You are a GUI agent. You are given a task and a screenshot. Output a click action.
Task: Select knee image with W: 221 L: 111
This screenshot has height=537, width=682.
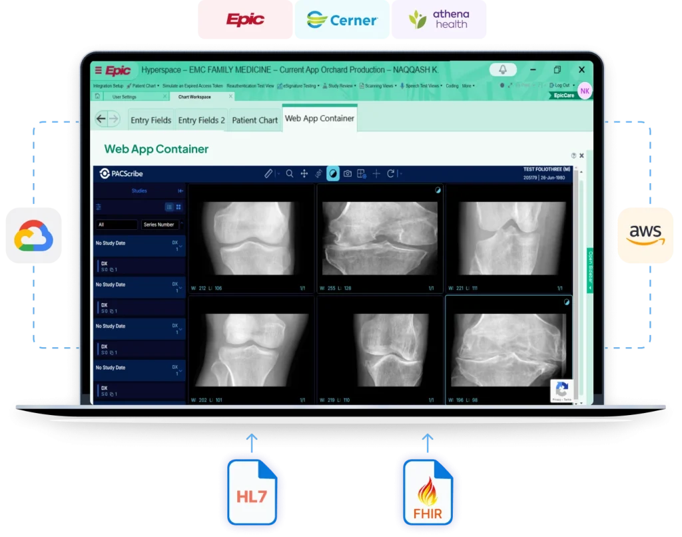[508, 238]
